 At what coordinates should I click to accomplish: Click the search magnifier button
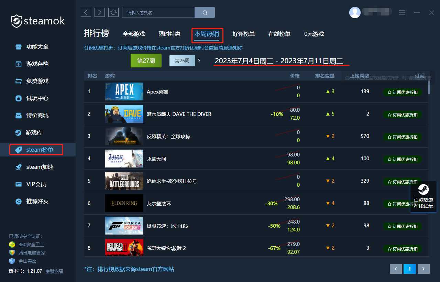205,12
